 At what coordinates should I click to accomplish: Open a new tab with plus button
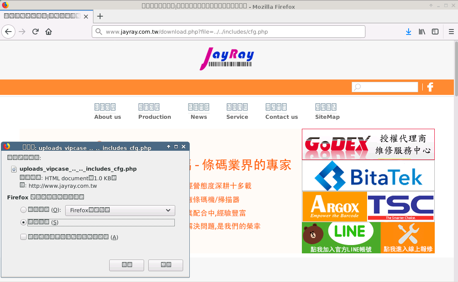click(x=100, y=16)
